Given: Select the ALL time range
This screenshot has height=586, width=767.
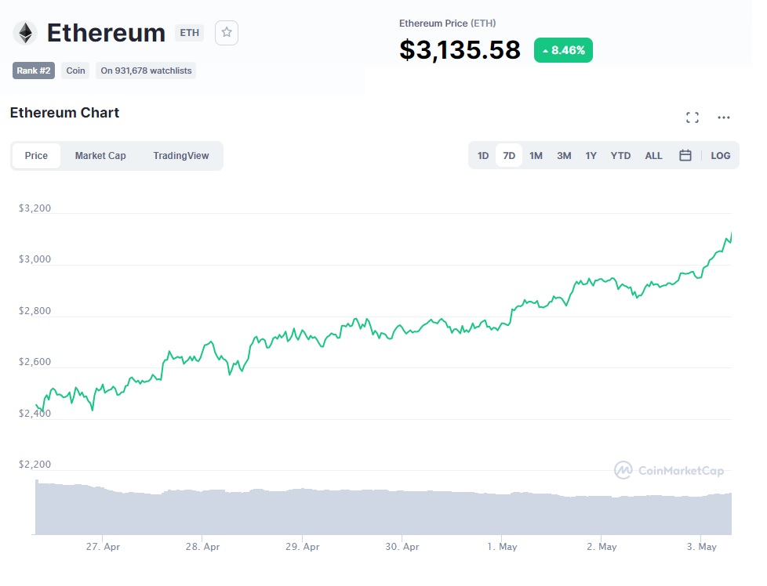Looking at the screenshot, I should [x=653, y=155].
